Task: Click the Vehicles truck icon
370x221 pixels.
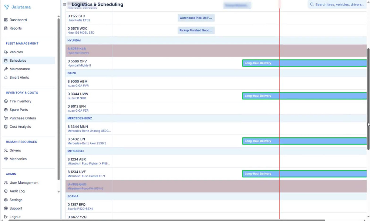Action: (6, 52)
